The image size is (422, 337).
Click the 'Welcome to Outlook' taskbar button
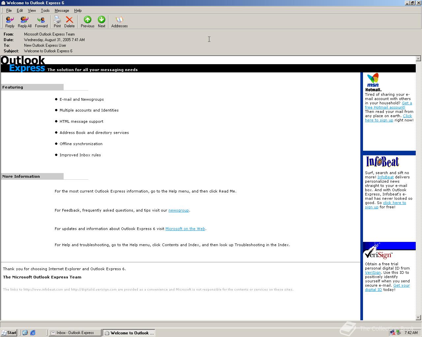[129, 333]
